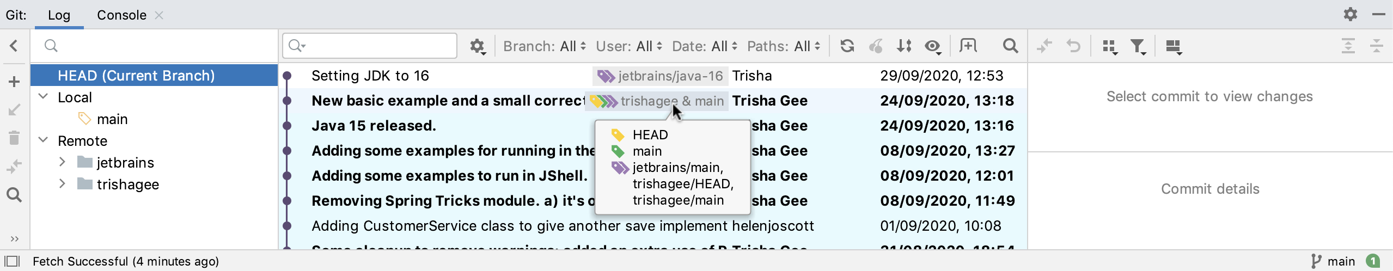Select the Log tab

coord(59,15)
